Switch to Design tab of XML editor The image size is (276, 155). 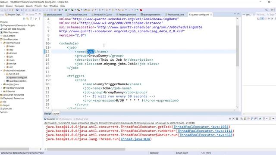[x=47, y=114]
